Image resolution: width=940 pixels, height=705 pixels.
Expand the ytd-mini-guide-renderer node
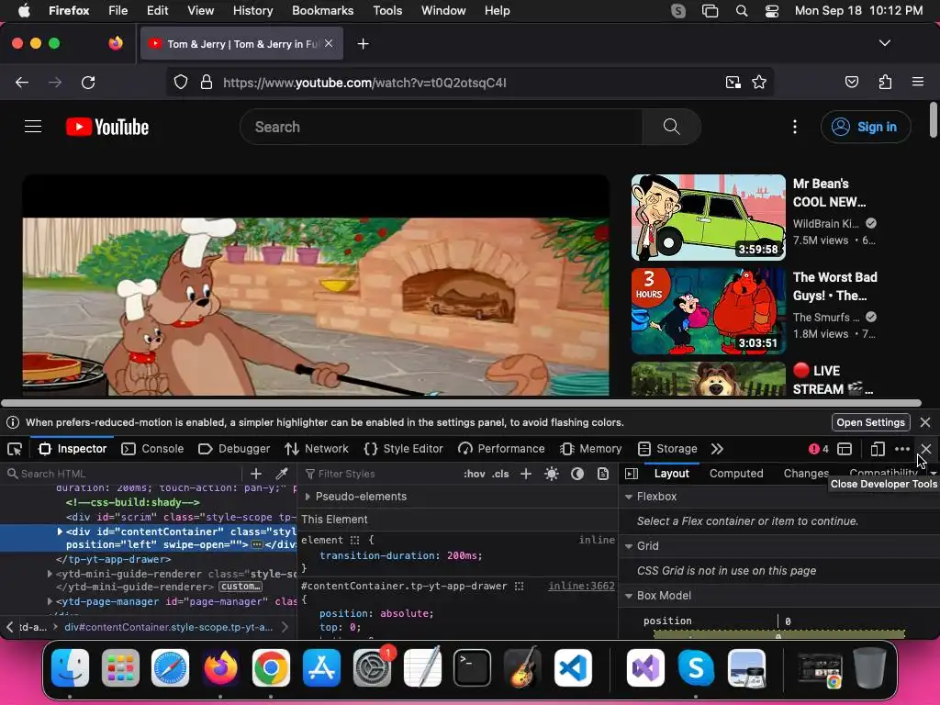(x=50, y=574)
